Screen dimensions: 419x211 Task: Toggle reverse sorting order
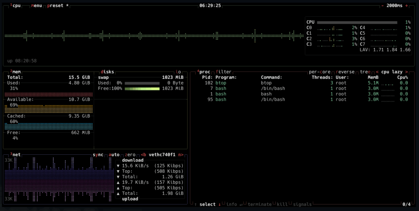pos(345,72)
